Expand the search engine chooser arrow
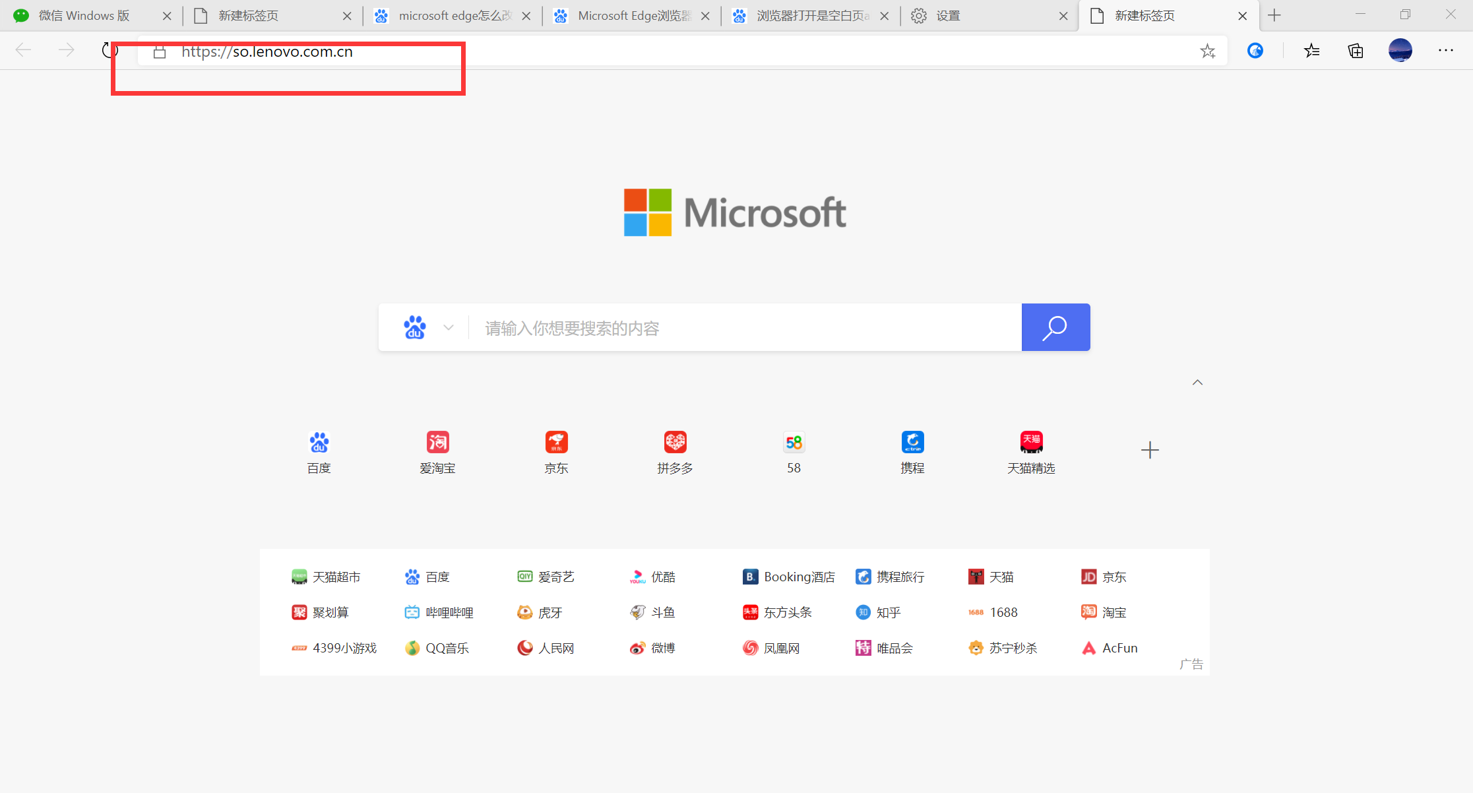The image size is (1473, 793). (x=449, y=327)
